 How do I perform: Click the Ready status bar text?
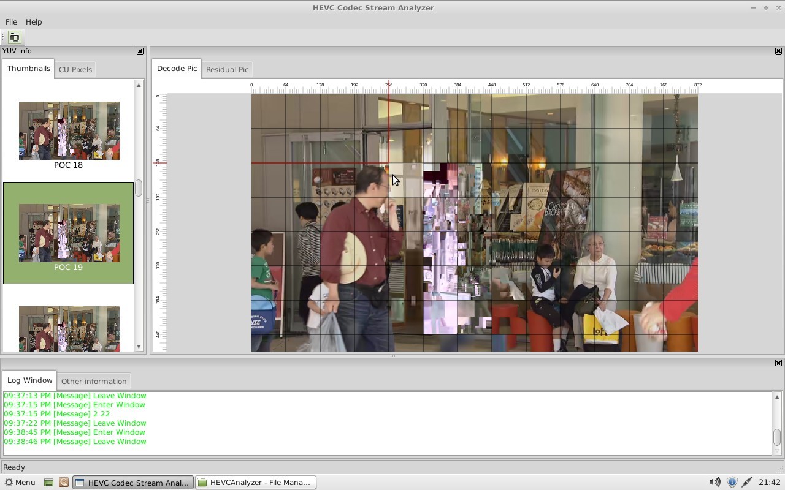tap(14, 467)
